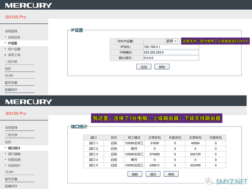Click the 默认网关 field with 0.0.0.0
This screenshot has height=189, width=252.
click(171, 58)
